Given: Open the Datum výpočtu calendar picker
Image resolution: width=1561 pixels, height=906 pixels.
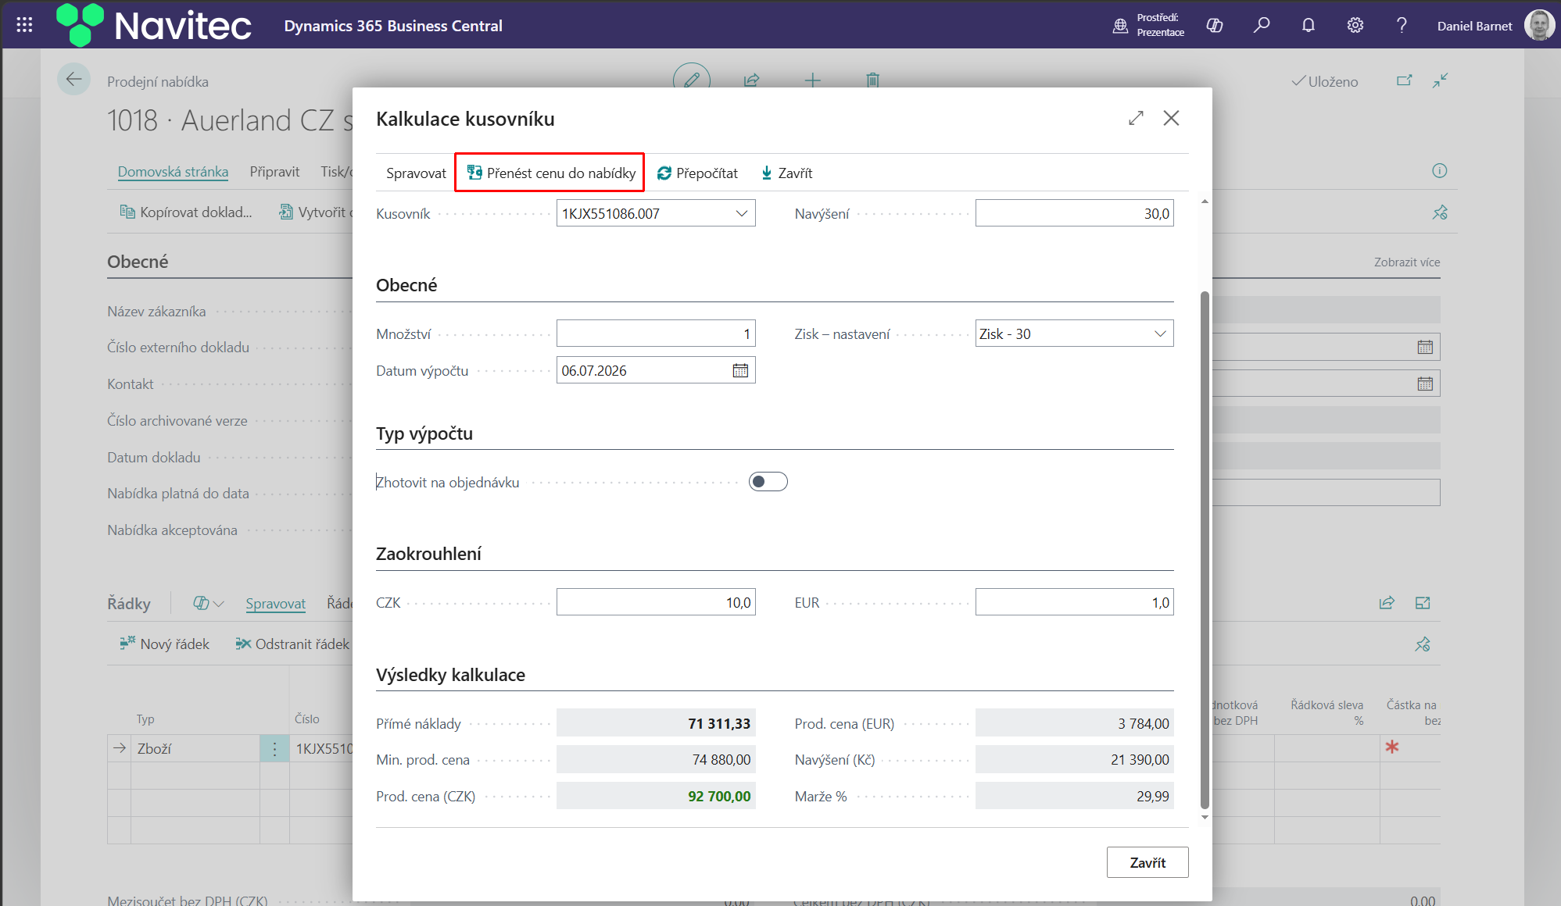Looking at the screenshot, I should click(x=740, y=370).
